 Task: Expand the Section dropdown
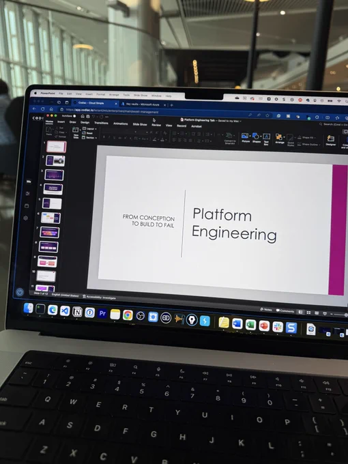click(89, 138)
